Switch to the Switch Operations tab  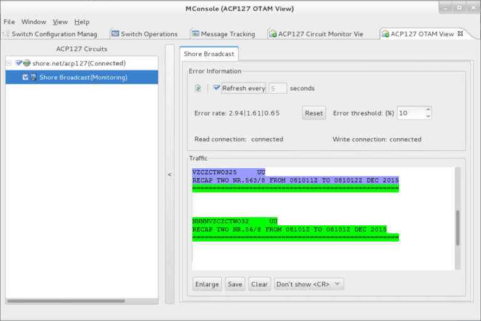pyautogui.click(x=145, y=34)
